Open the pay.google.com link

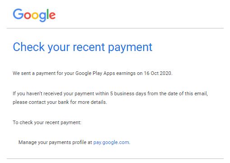[111, 142]
